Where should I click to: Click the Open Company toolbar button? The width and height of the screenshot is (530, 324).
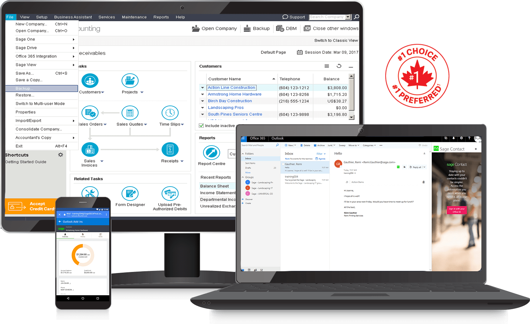[214, 28]
